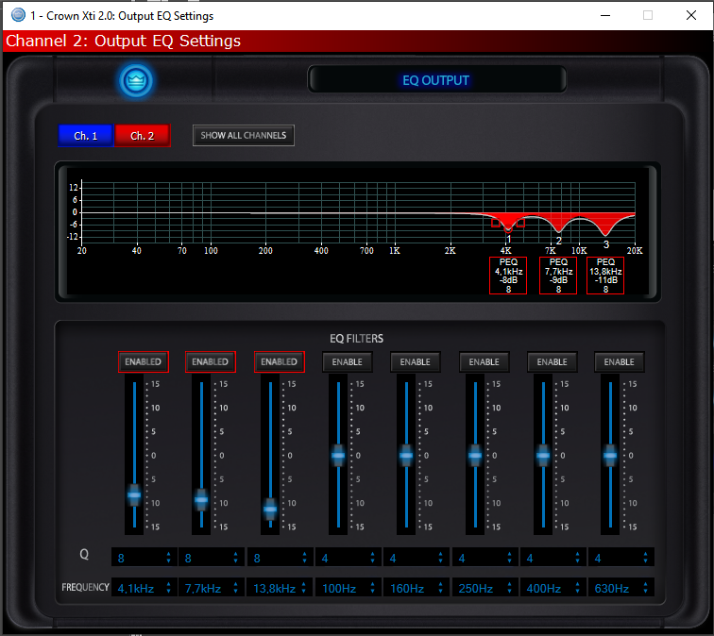Click the app icon in the title bar
The height and width of the screenshot is (636, 714).
16,15
